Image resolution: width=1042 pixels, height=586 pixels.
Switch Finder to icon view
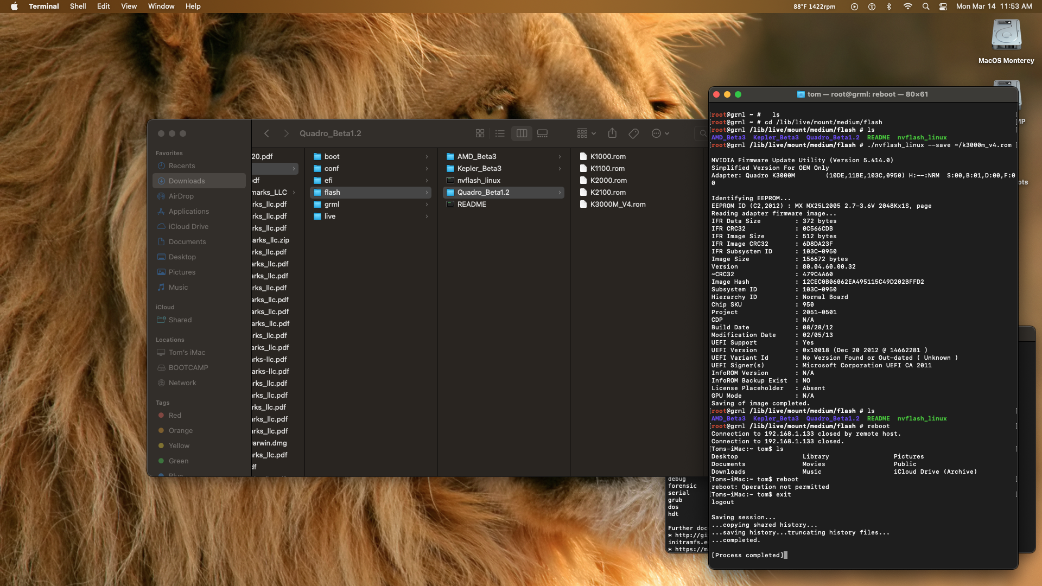click(x=480, y=133)
